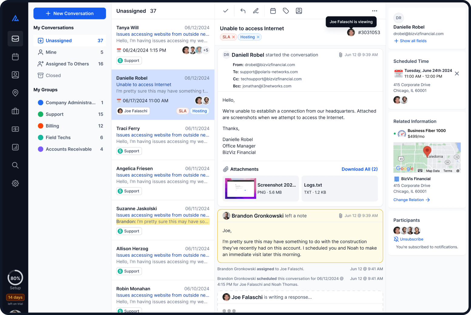Open the Company Administra... group
Viewport: 471px width, 315px height.
tap(70, 103)
